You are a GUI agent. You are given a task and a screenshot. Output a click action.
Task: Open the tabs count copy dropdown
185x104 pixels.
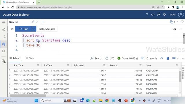coord(174,22)
